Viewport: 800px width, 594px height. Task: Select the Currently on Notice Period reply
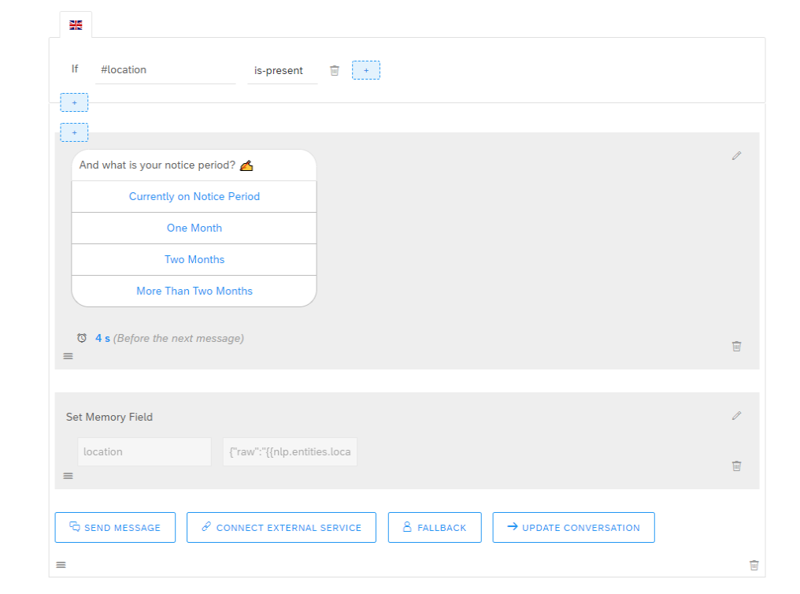click(194, 197)
